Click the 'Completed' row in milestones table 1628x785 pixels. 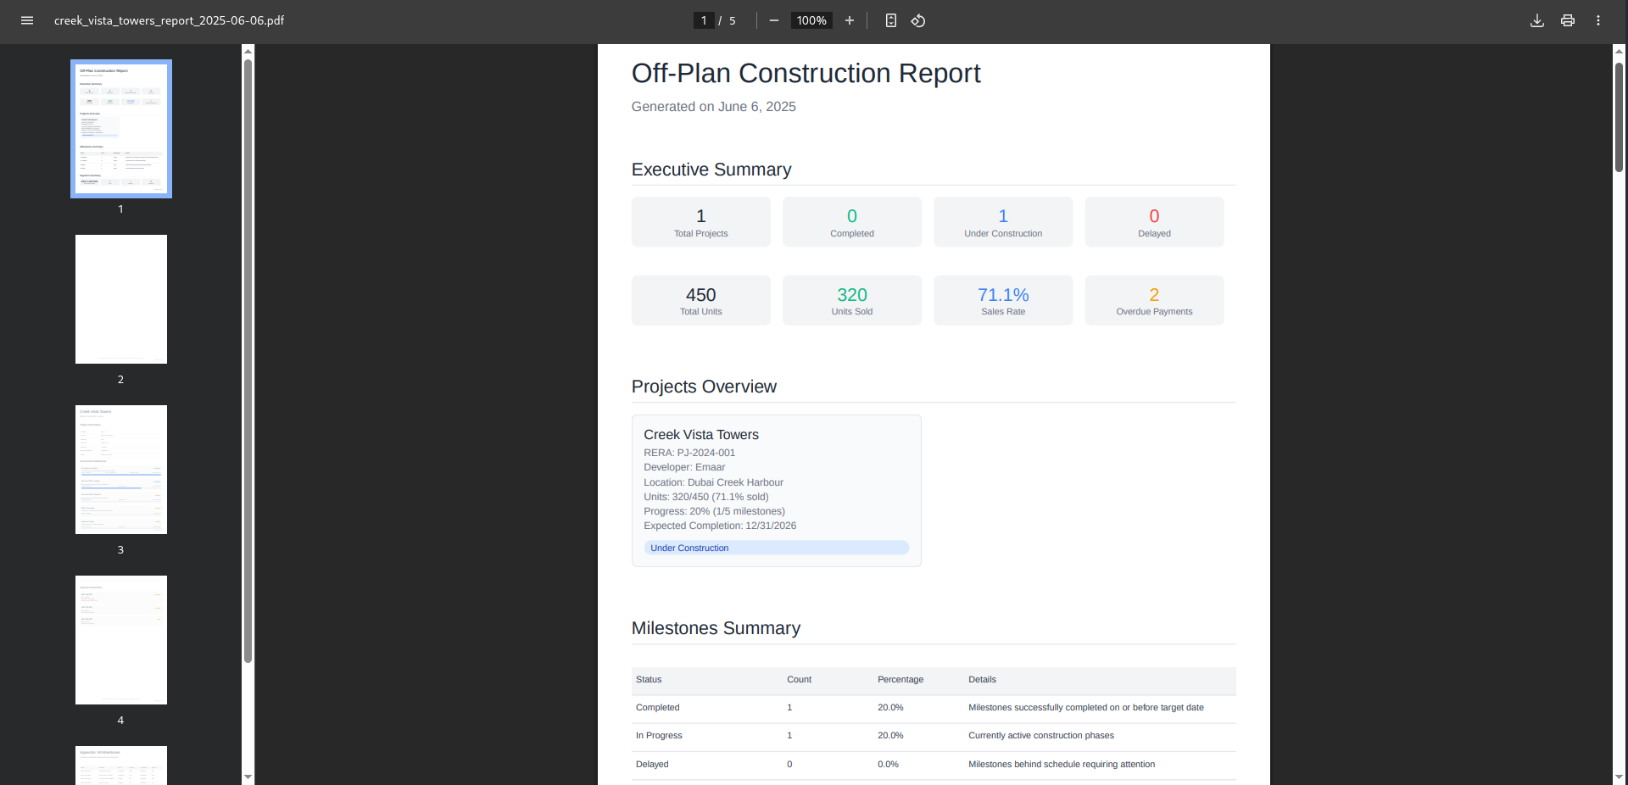click(x=934, y=708)
